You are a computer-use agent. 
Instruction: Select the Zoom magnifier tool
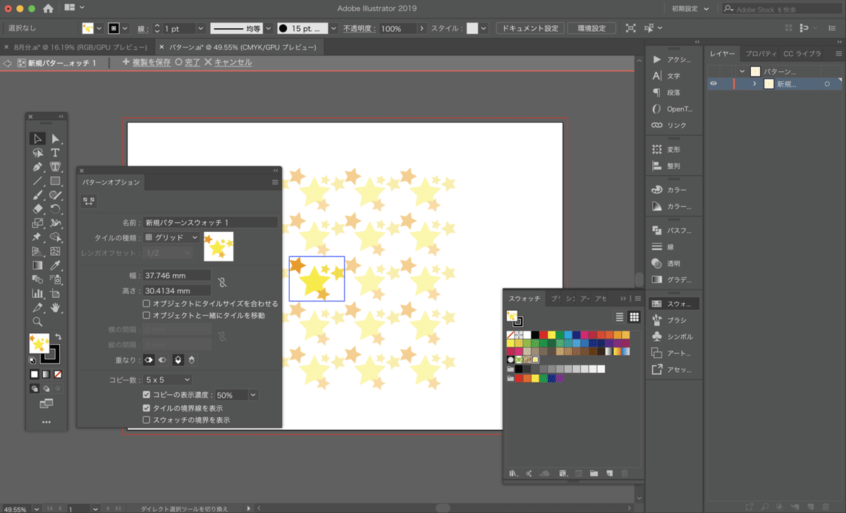tap(37, 322)
